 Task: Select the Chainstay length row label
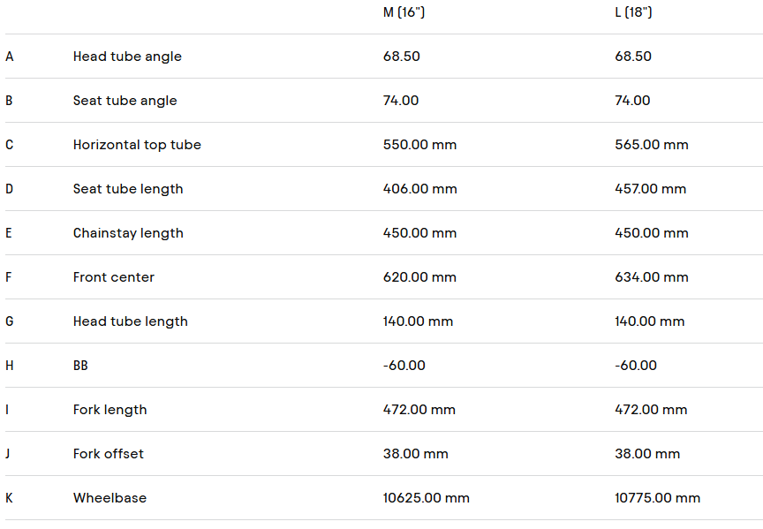pos(128,233)
